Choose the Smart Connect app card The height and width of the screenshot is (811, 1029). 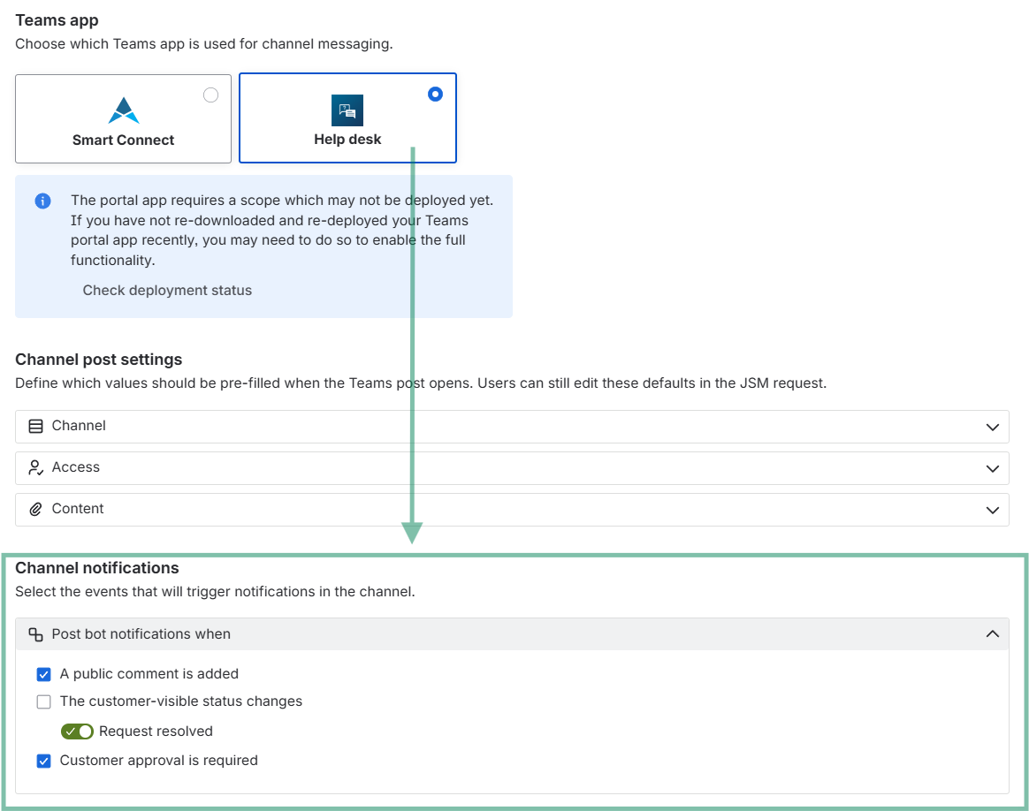(x=124, y=118)
